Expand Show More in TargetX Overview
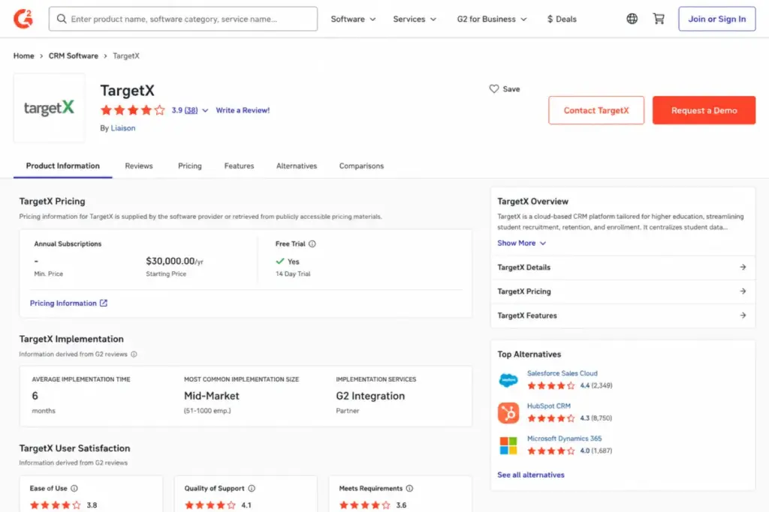Screen dimensions: 769x512 click(x=521, y=243)
